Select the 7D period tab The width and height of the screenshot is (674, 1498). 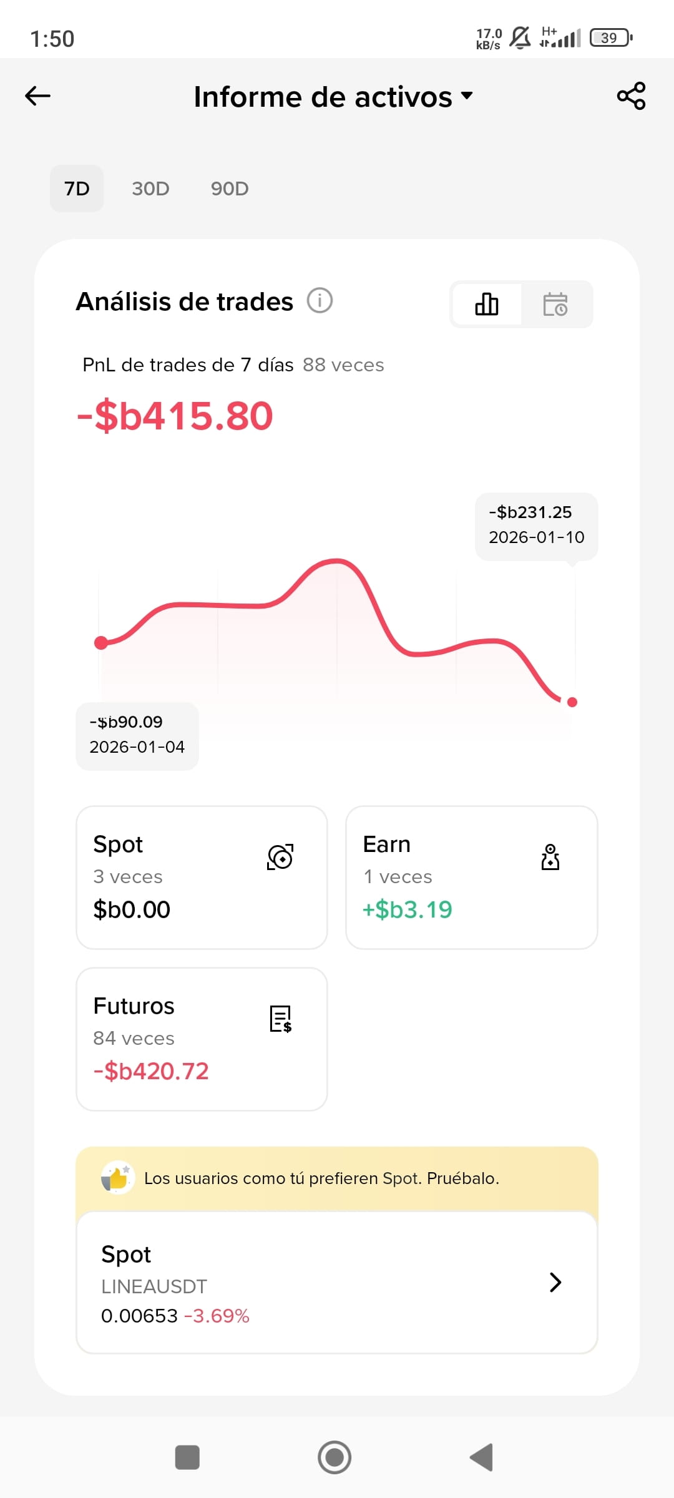(77, 188)
